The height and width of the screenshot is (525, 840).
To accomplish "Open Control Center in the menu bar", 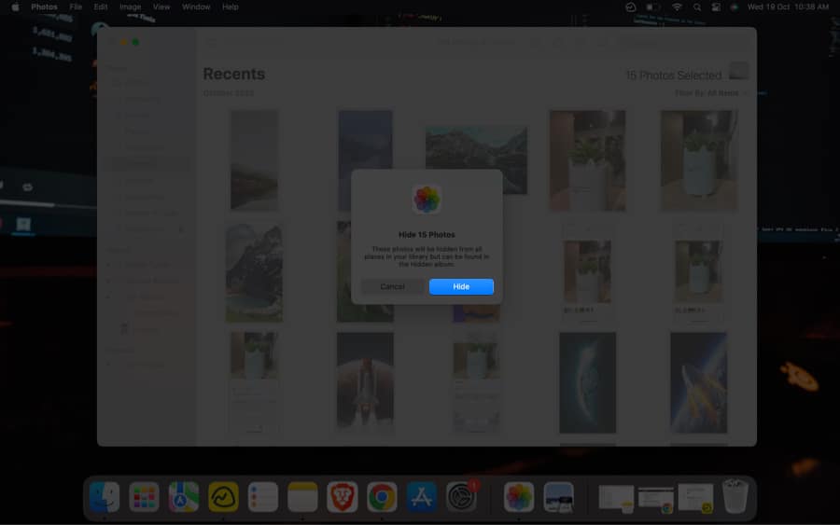I will click(x=716, y=7).
